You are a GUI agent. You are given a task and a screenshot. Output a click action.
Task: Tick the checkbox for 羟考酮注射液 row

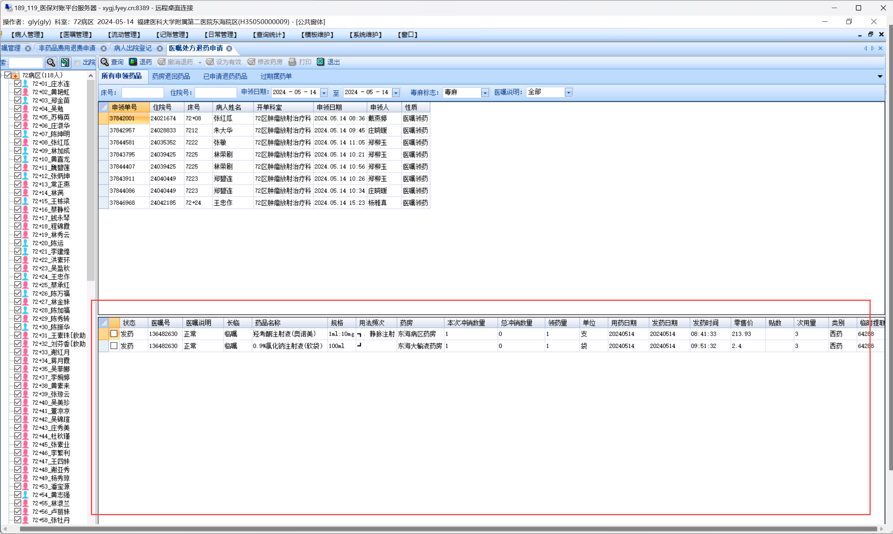pyautogui.click(x=114, y=334)
